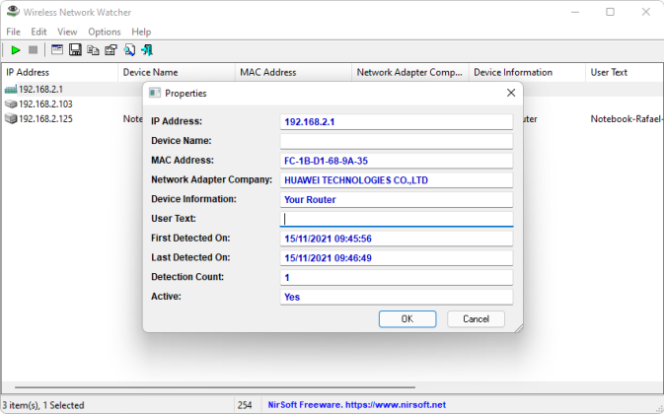664x414 pixels.
Task: Click the gray stop scanning icon
Action: [x=33, y=50]
